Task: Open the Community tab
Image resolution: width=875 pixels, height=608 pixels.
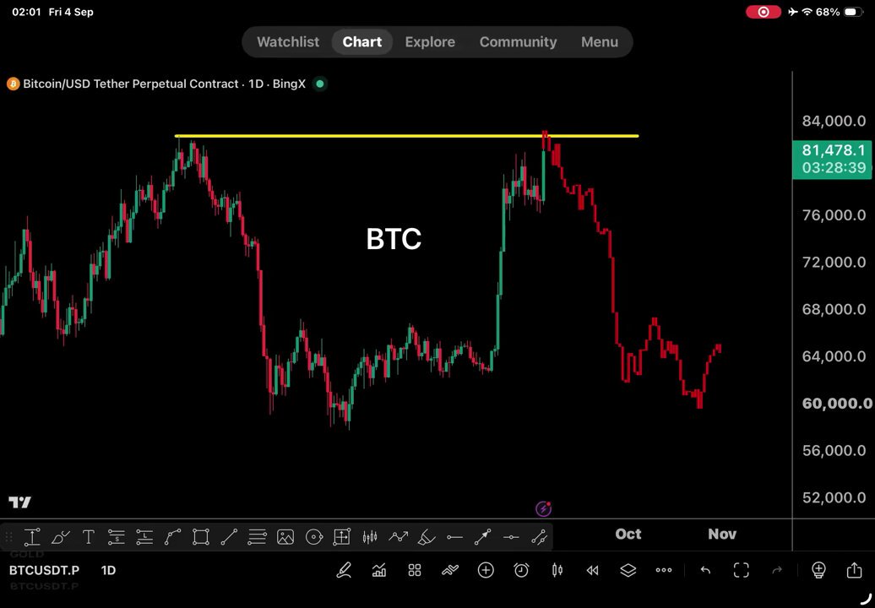Action: 519,42
